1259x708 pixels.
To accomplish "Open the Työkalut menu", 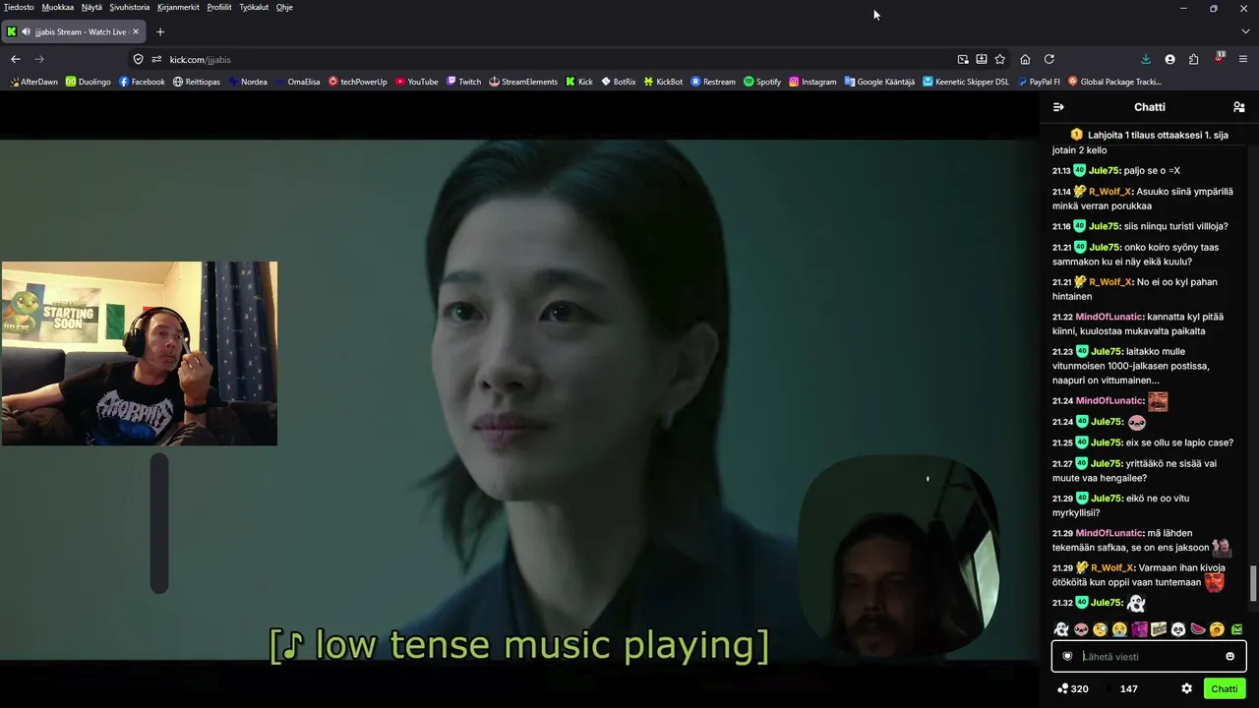I will click(x=254, y=7).
